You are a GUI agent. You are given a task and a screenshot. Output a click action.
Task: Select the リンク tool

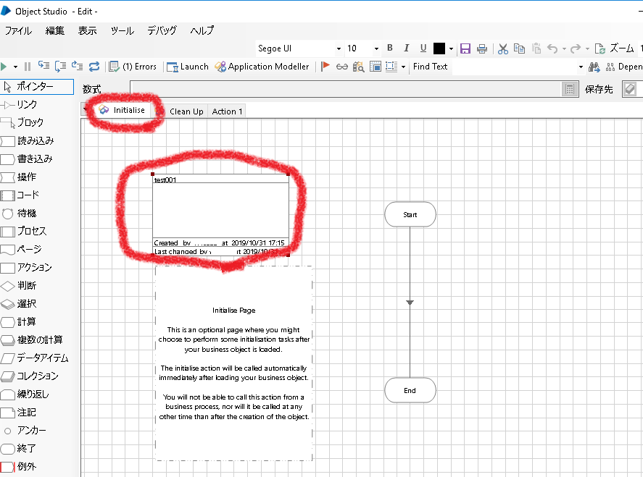click(20, 105)
